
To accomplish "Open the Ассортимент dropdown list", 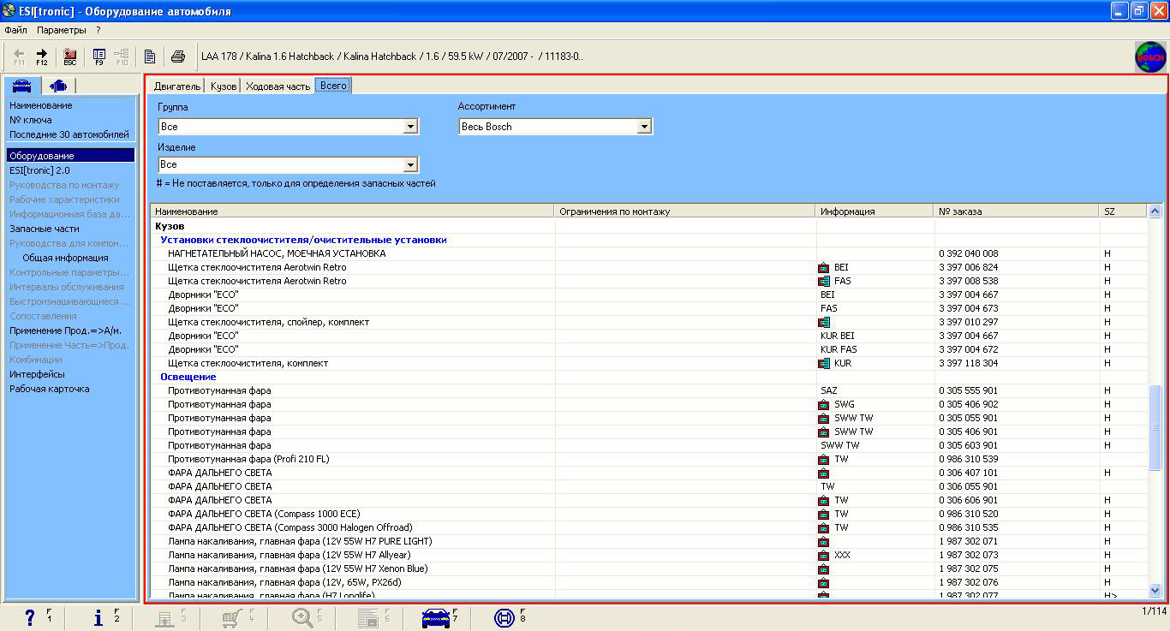I will [x=644, y=127].
